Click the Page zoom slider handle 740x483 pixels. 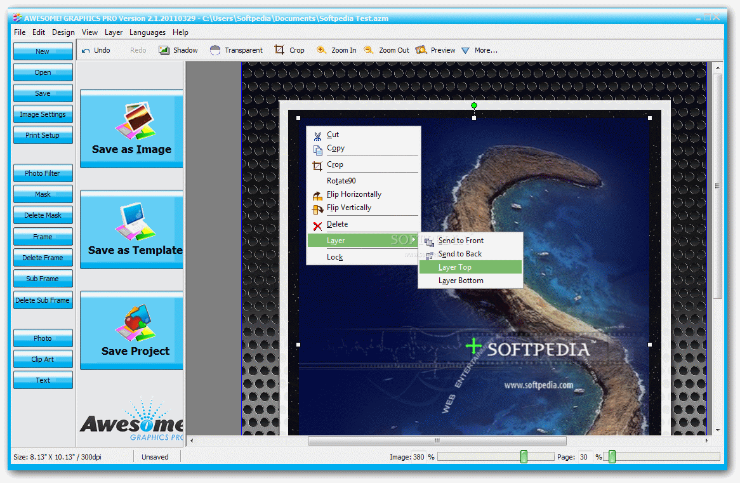tap(612, 456)
